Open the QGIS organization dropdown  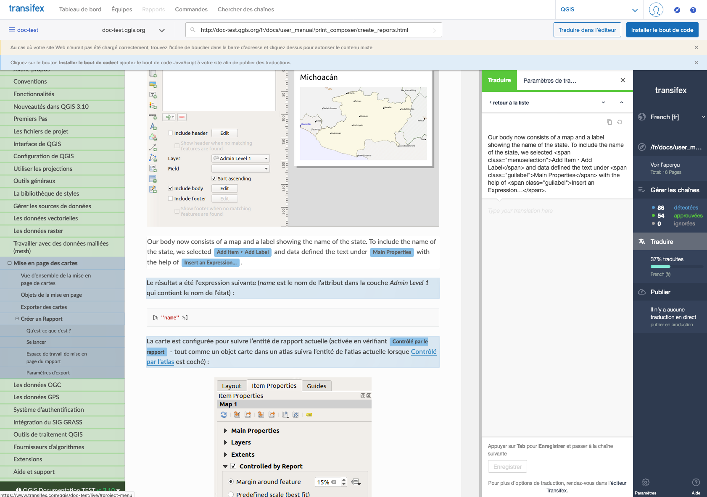[599, 10]
